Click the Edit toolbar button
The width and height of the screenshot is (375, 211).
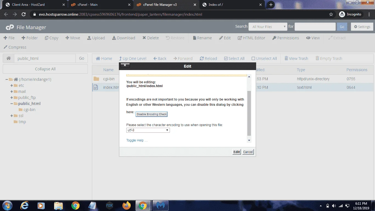pyautogui.click(x=225, y=38)
